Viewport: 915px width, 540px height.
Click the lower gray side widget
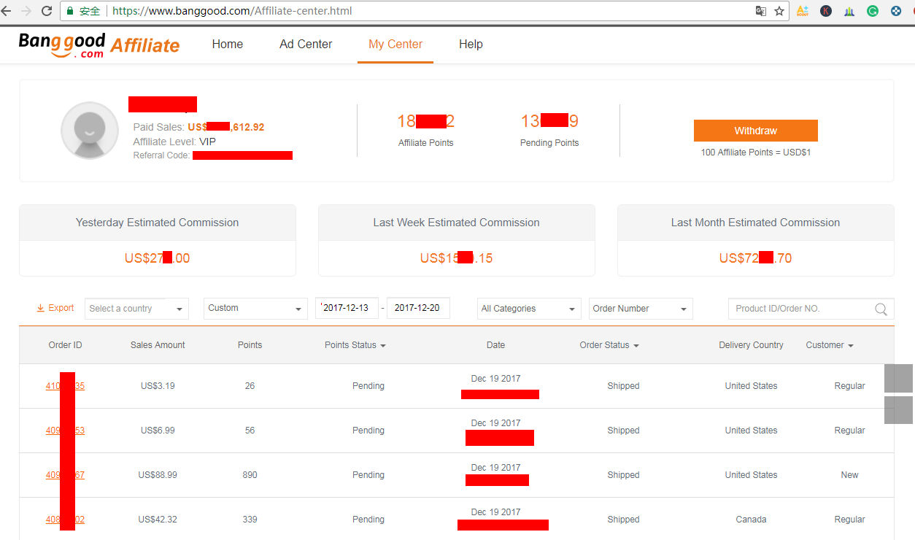(x=898, y=410)
